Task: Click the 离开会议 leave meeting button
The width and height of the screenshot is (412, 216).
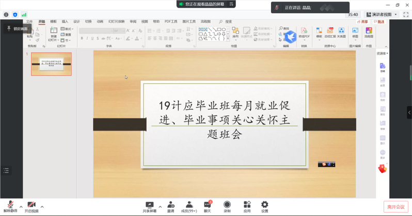Action: 396,207
